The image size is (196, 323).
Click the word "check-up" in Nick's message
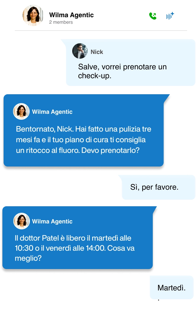(x=94, y=76)
